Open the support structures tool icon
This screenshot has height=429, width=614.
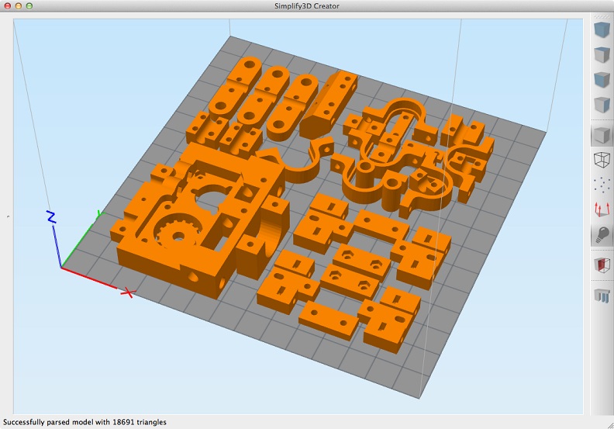point(602,295)
